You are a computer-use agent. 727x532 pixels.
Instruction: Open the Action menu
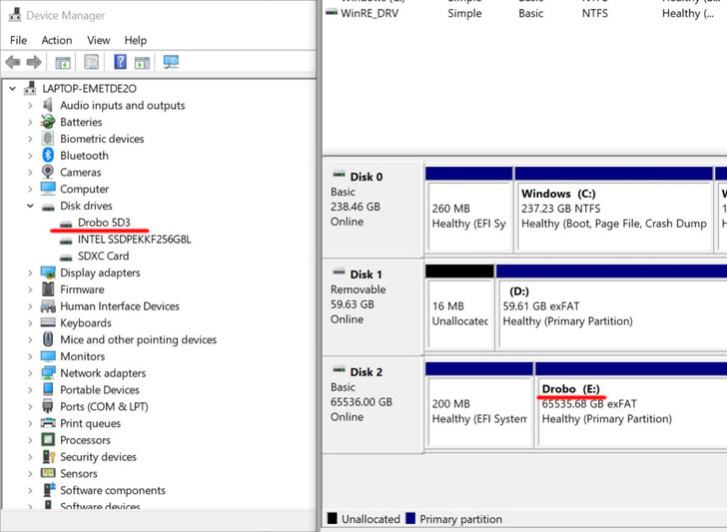tap(56, 41)
